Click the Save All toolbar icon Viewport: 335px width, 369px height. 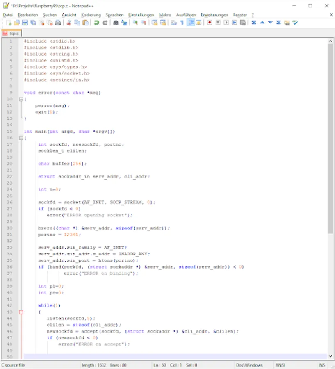point(33,23)
